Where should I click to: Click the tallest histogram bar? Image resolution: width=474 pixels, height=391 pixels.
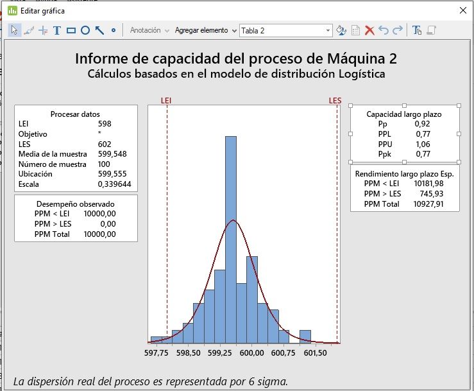[x=230, y=238]
